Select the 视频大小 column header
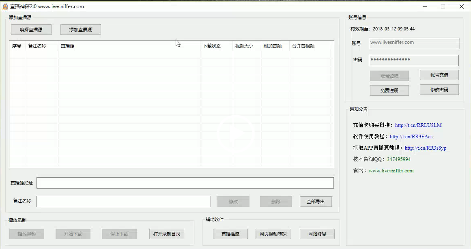 coord(247,46)
